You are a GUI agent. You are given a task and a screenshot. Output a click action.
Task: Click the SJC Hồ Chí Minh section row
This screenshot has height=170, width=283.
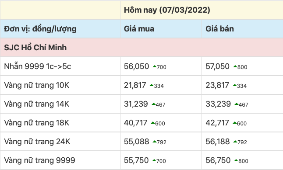141,48
